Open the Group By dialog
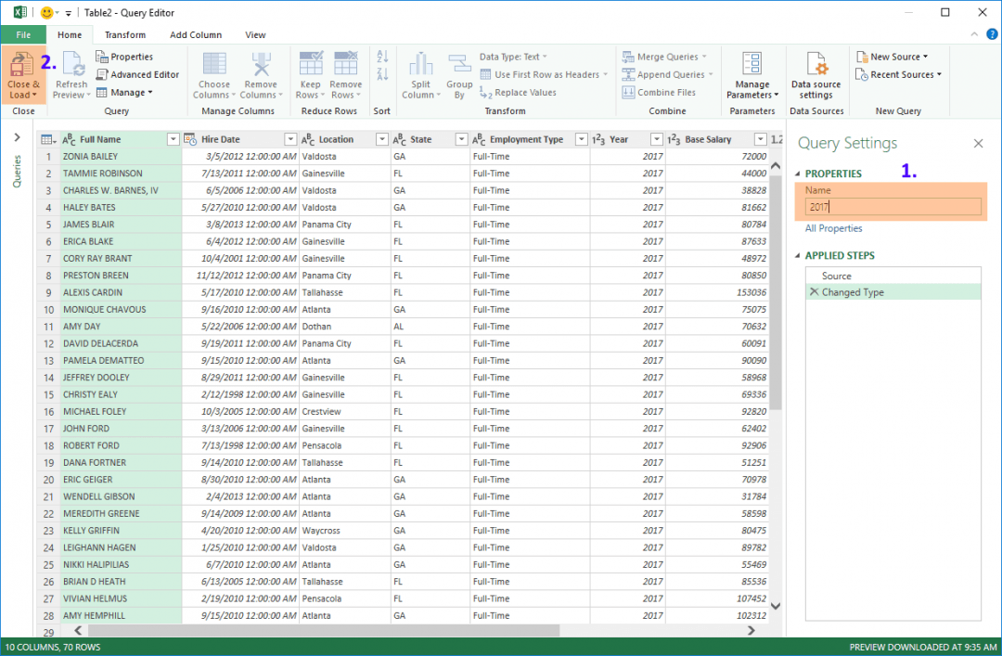The image size is (1002, 656). (x=458, y=74)
